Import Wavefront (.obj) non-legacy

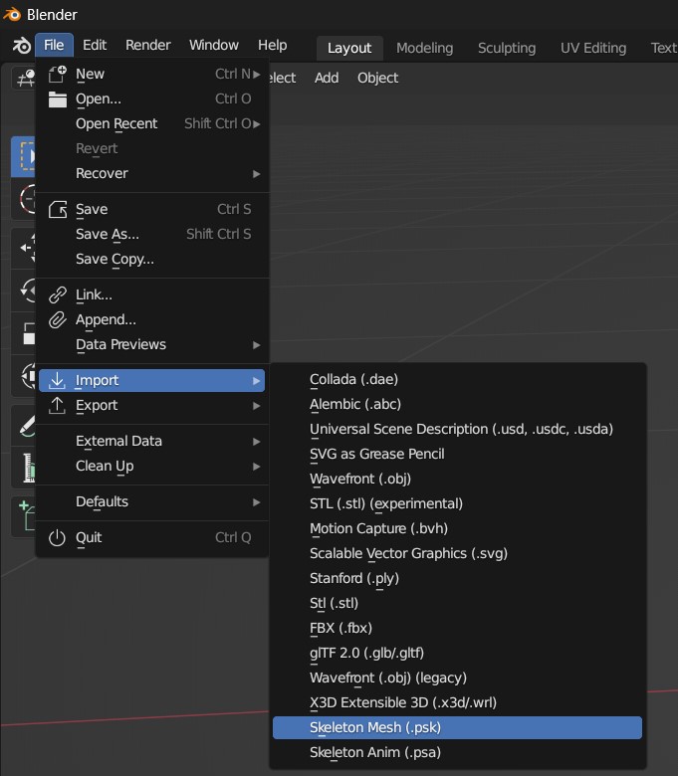[457, 480]
